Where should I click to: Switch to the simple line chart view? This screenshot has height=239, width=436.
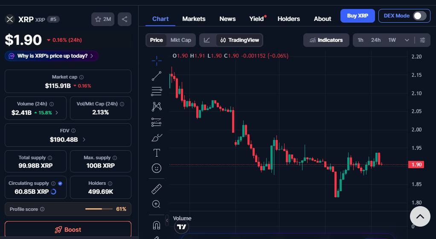tap(207, 40)
